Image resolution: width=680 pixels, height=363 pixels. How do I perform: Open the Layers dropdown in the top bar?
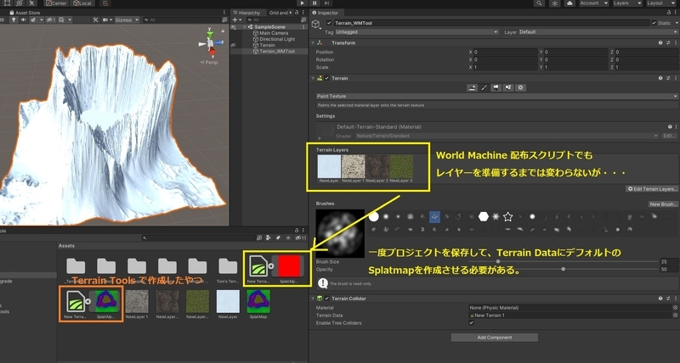[x=627, y=3]
